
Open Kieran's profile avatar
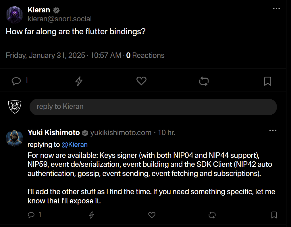click(14, 14)
